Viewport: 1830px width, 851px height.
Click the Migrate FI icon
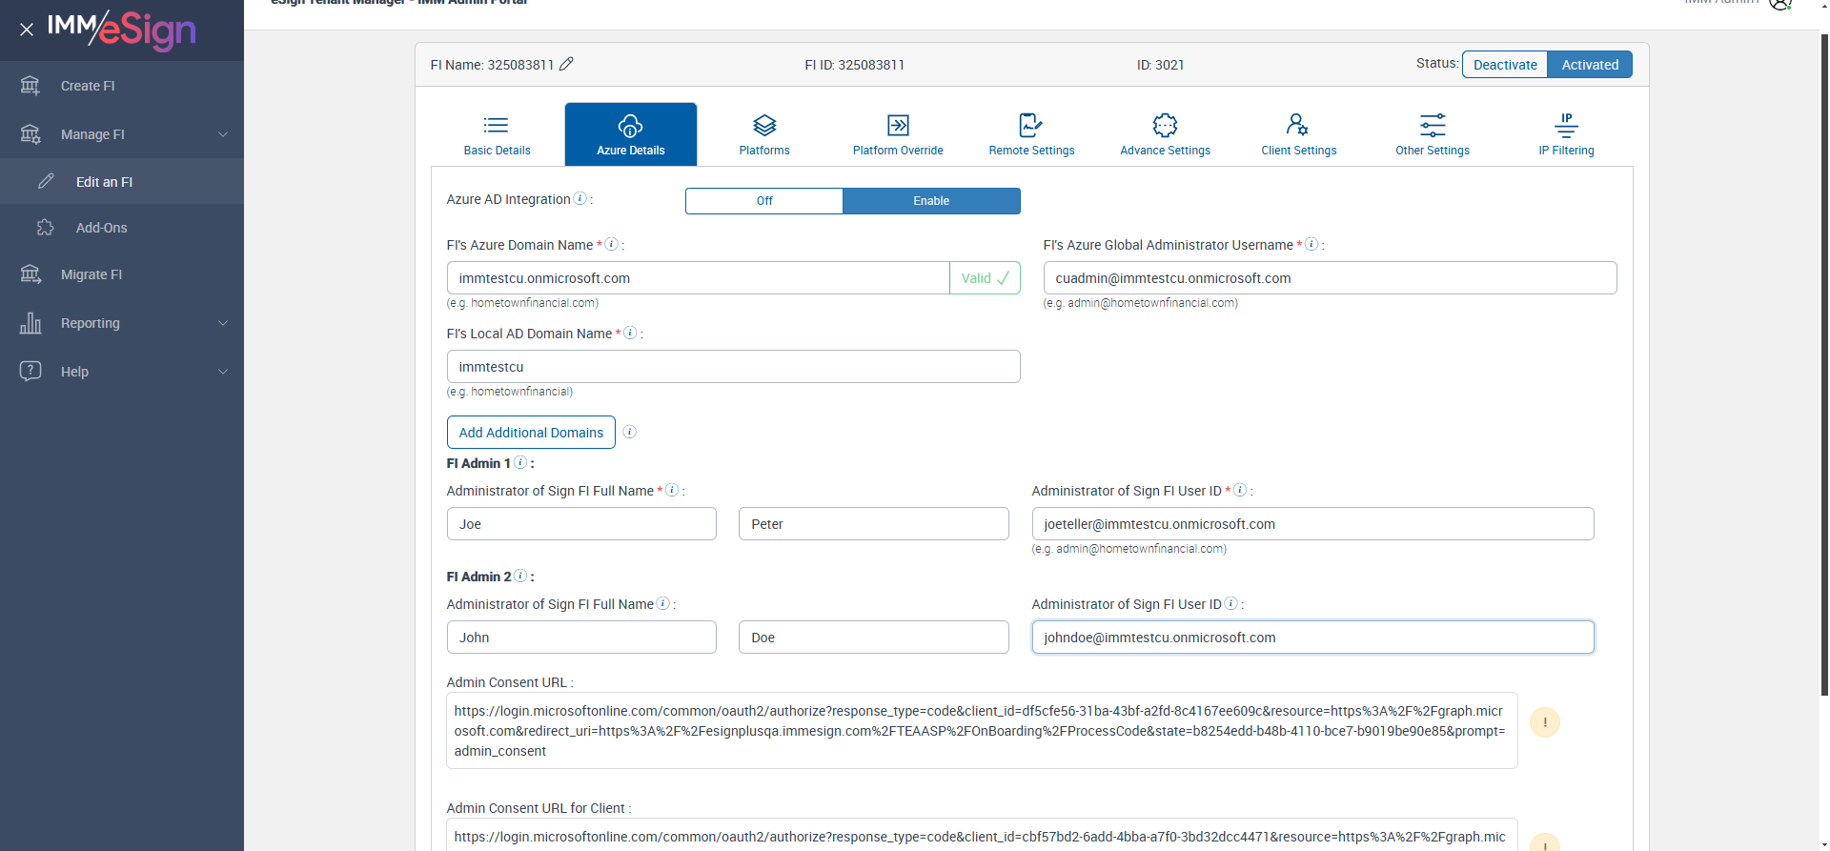[30, 274]
